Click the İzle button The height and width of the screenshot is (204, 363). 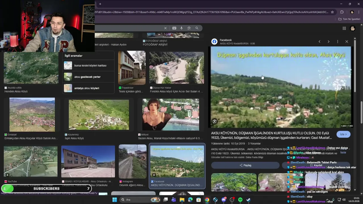click(x=343, y=134)
